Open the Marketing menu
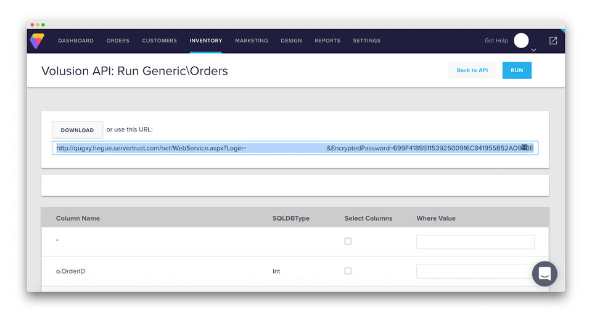This screenshot has height=312, width=592. click(252, 41)
